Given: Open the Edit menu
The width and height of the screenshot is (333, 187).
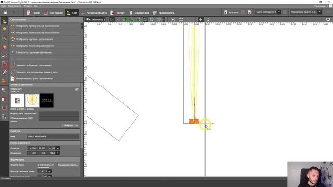Looking at the screenshot, I should [x=15, y=6].
